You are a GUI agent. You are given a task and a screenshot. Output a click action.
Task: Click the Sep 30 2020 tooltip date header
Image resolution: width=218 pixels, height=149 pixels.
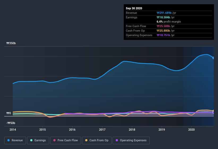coord(134,8)
